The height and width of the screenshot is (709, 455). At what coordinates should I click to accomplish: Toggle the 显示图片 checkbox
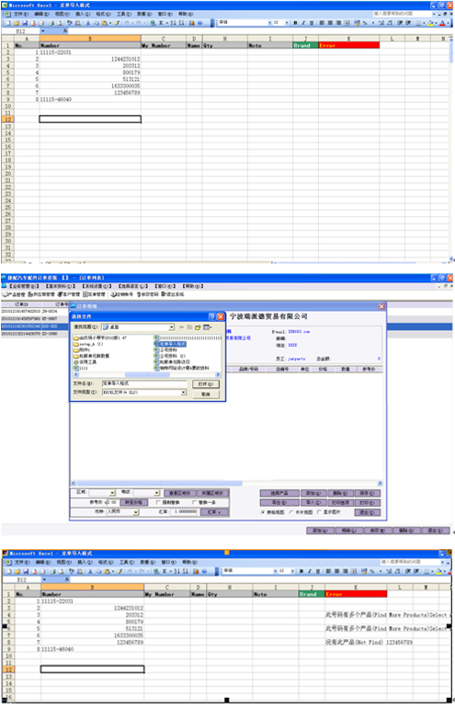tap(320, 512)
